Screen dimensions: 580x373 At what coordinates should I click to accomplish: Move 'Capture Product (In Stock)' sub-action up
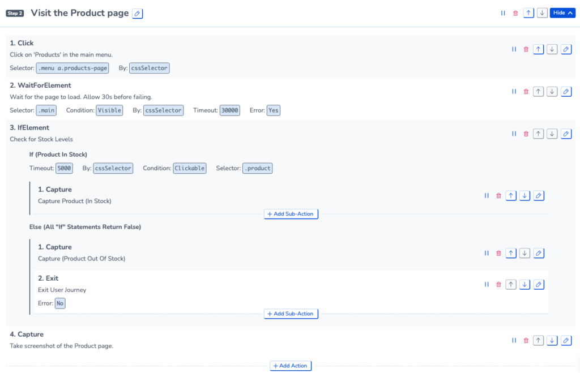[x=511, y=196]
